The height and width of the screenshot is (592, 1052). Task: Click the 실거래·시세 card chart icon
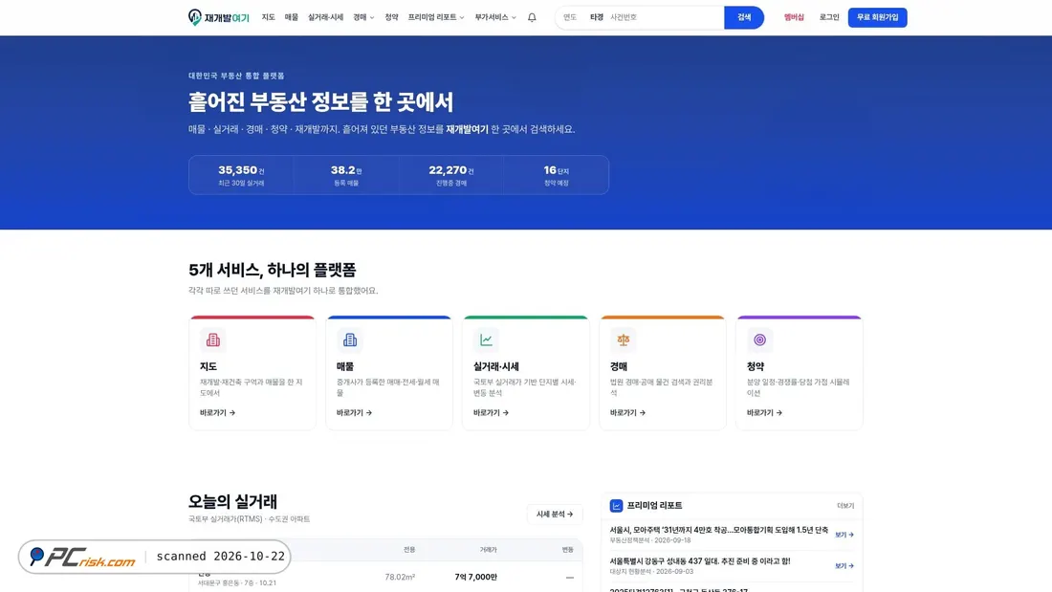(x=487, y=340)
